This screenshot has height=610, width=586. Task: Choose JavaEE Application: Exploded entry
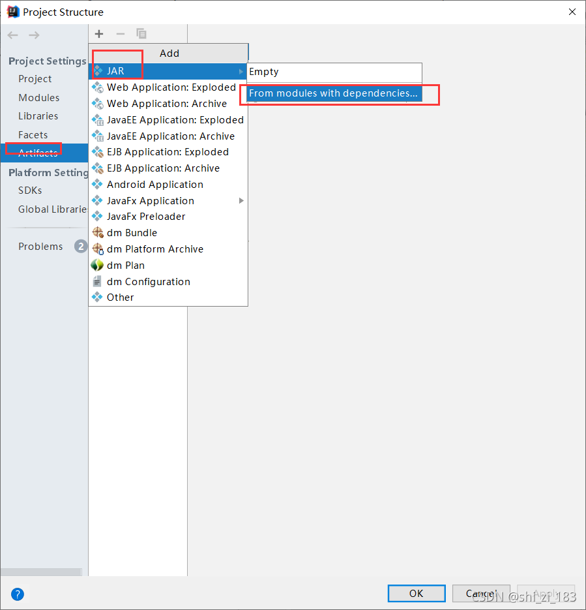[x=168, y=120]
